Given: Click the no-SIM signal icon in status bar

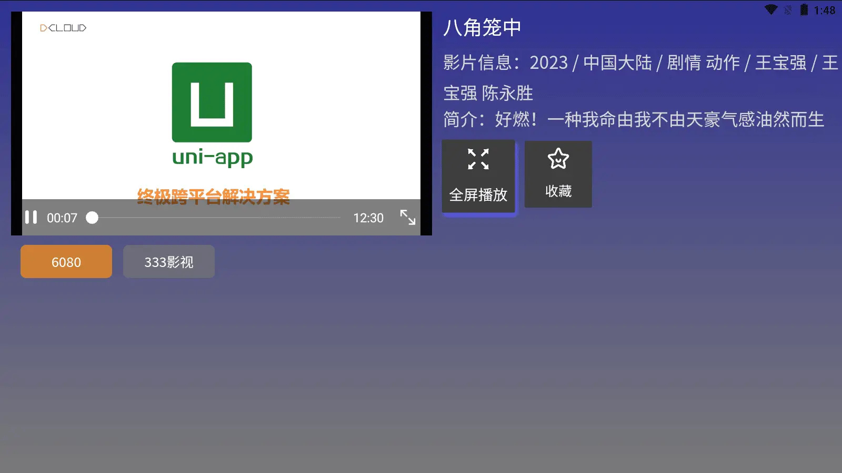Looking at the screenshot, I should [788, 10].
